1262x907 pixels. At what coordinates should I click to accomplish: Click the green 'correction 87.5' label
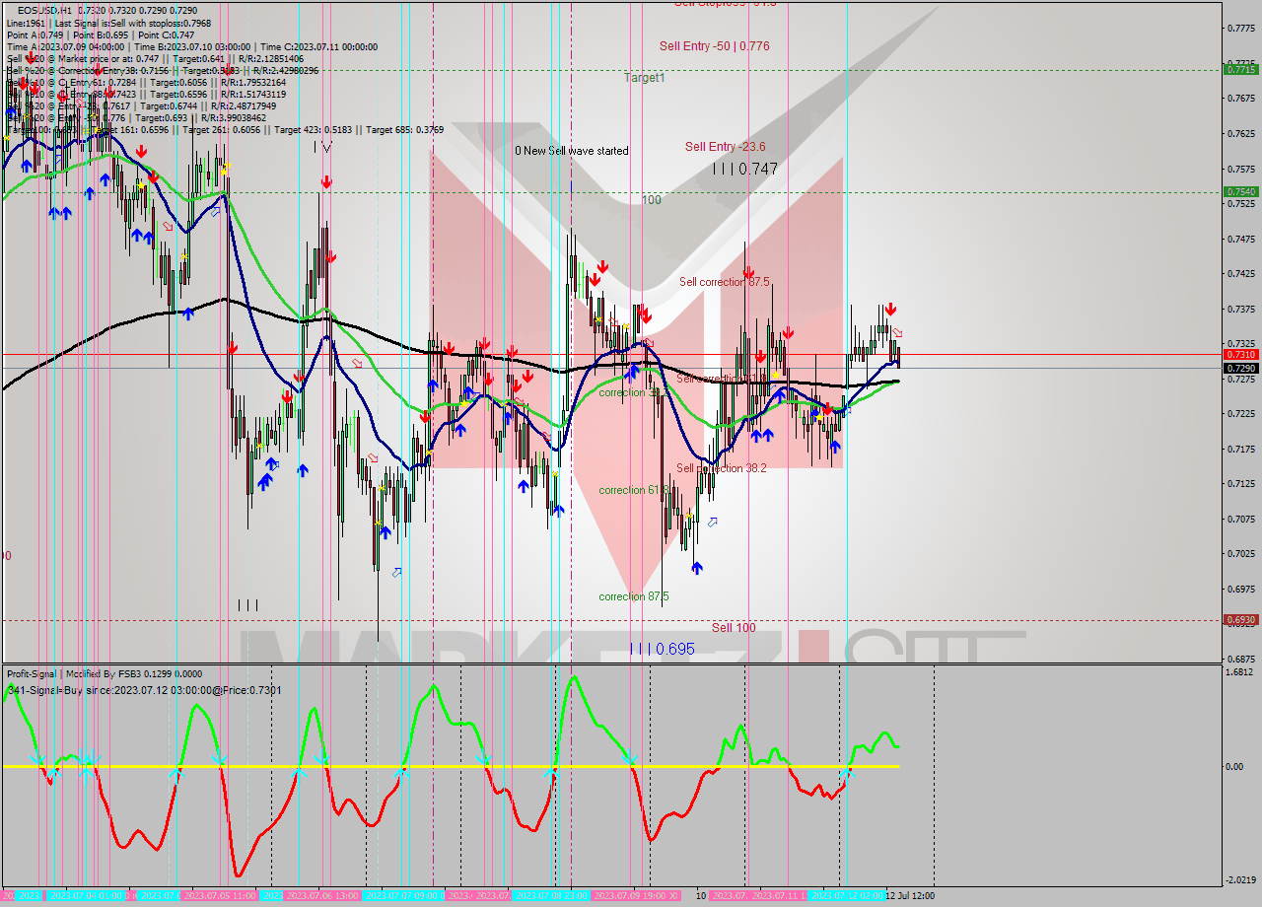coord(634,596)
